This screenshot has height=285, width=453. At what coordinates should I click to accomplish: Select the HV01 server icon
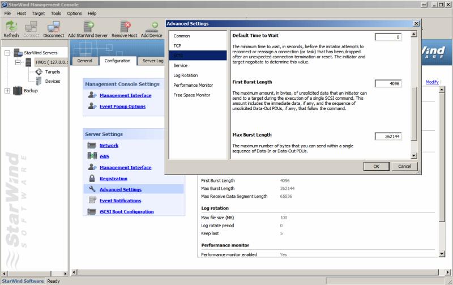click(28, 62)
